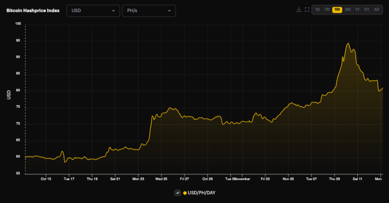Click the Nov 05 date label
Screen dimensions: 389x203
coord(288,178)
